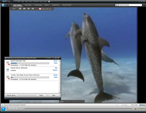146x113 pixels.
Task: Go to the previous track
Action: coord(10,109)
